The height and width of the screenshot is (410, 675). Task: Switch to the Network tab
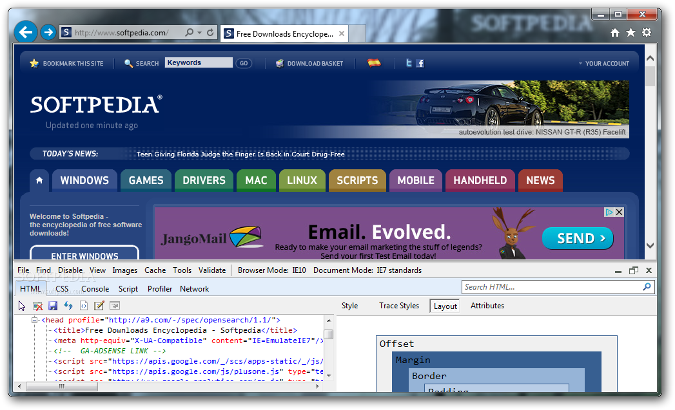tap(194, 289)
